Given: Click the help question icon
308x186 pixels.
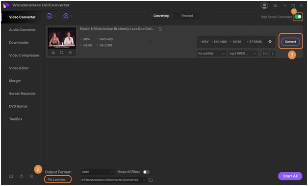Looking at the screenshot, I should [x=21, y=176].
